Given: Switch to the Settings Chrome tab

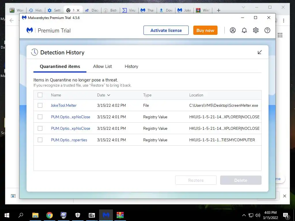Looking at the screenshot, I should click(54, 10).
